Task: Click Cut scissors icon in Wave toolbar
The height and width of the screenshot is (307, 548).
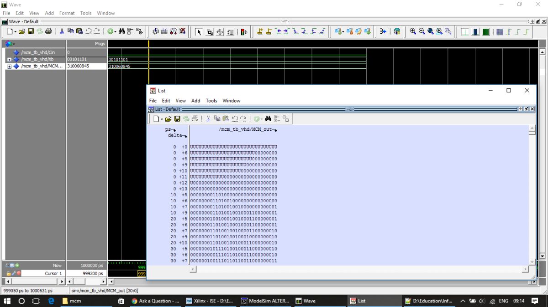Action: (x=62, y=31)
